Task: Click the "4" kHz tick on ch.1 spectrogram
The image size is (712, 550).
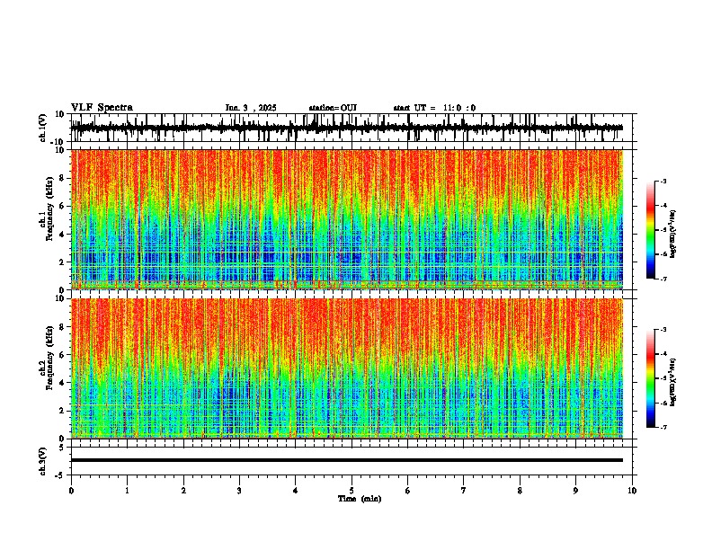Action: (62, 235)
